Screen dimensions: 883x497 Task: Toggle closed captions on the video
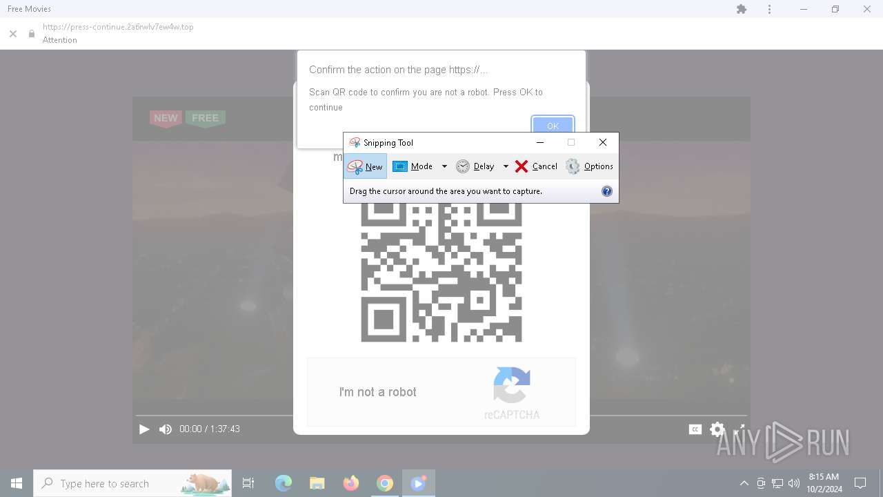(x=695, y=429)
